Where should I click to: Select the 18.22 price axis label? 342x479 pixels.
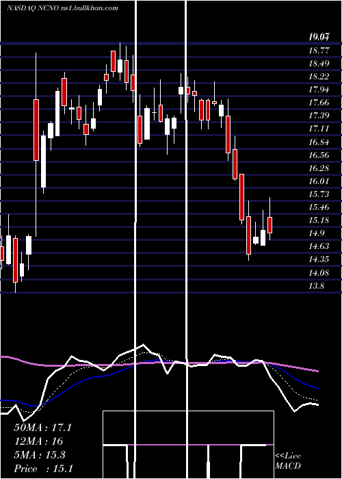[319, 77]
